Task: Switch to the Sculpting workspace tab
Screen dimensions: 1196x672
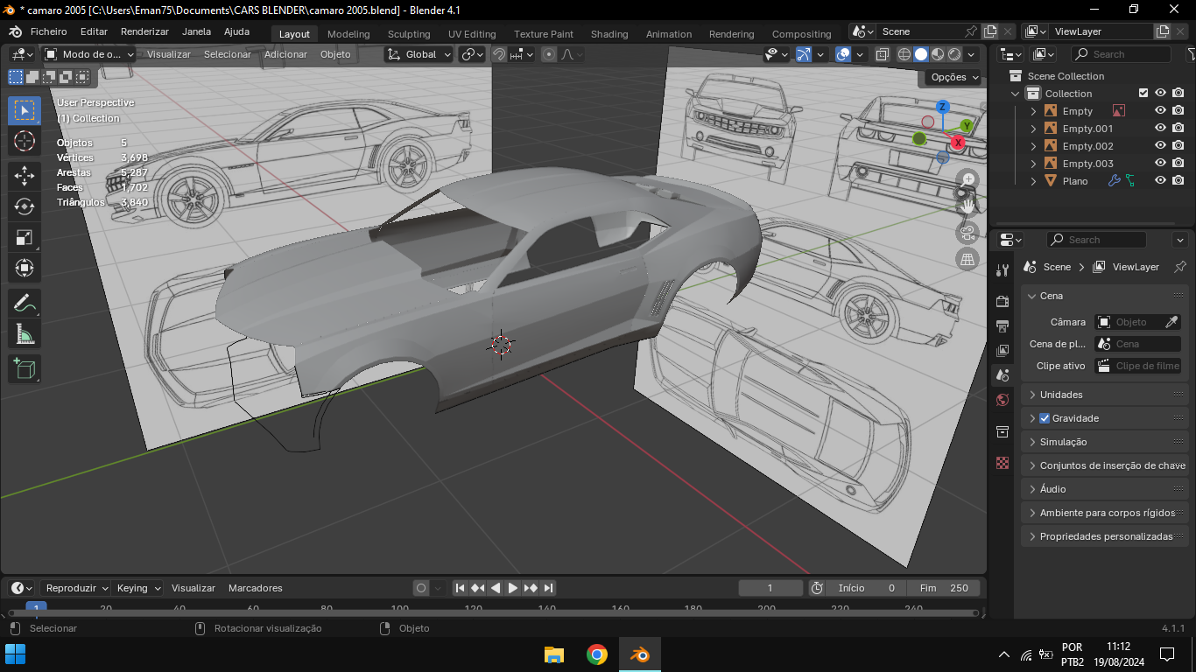Action: [409, 34]
